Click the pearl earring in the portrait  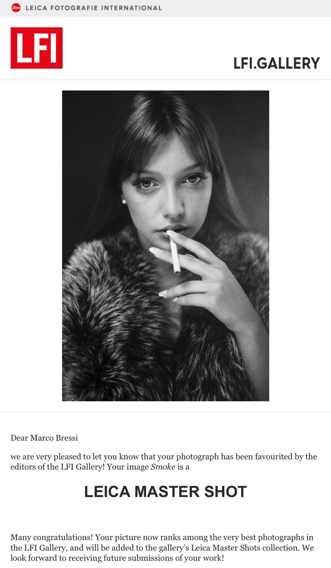(124, 202)
